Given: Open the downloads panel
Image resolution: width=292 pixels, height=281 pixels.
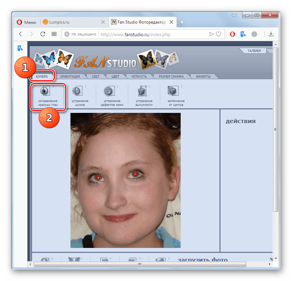Looking at the screenshot, I should pyautogui.click(x=271, y=34).
